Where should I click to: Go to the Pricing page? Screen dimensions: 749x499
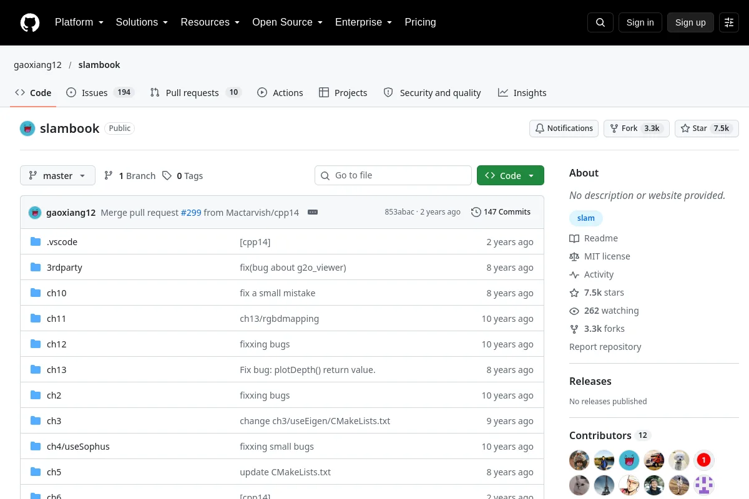[420, 22]
